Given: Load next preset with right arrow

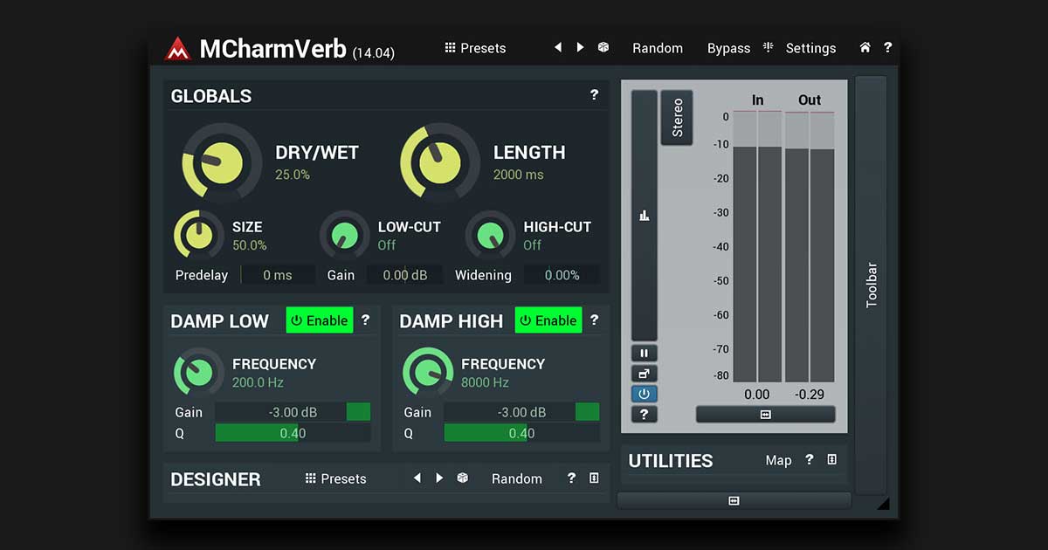Looking at the screenshot, I should (x=580, y=47).
